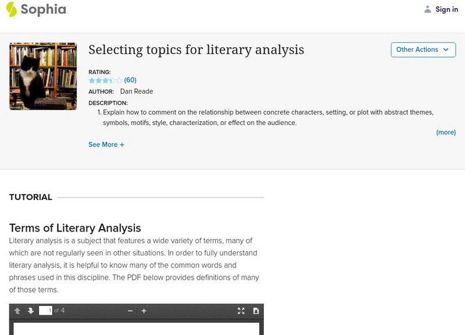Open the 60 ratings count link
Image resolution: width=465 pixels, height=335 pixels.
click(130, 80)
